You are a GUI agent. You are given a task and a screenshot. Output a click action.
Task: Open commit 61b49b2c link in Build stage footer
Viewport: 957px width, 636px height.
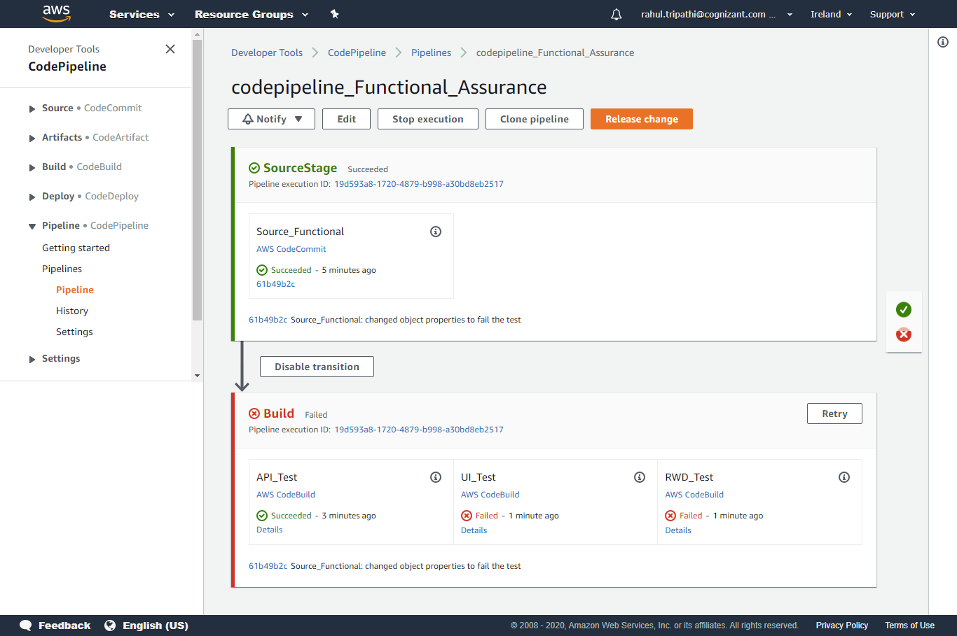coord(268,566)
